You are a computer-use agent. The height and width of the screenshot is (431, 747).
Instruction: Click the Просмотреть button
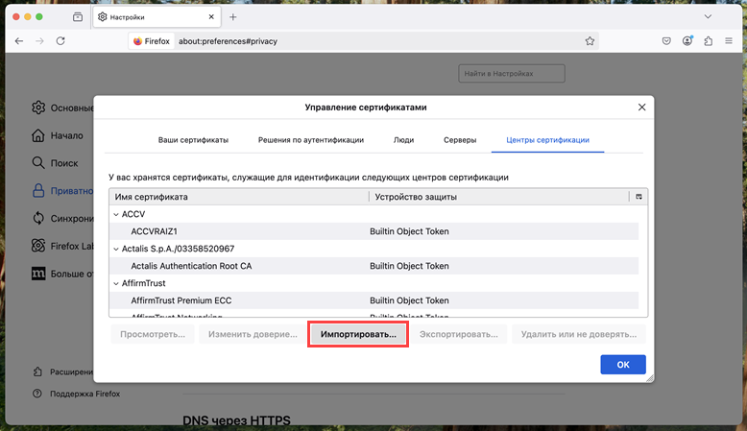[153, 334]
